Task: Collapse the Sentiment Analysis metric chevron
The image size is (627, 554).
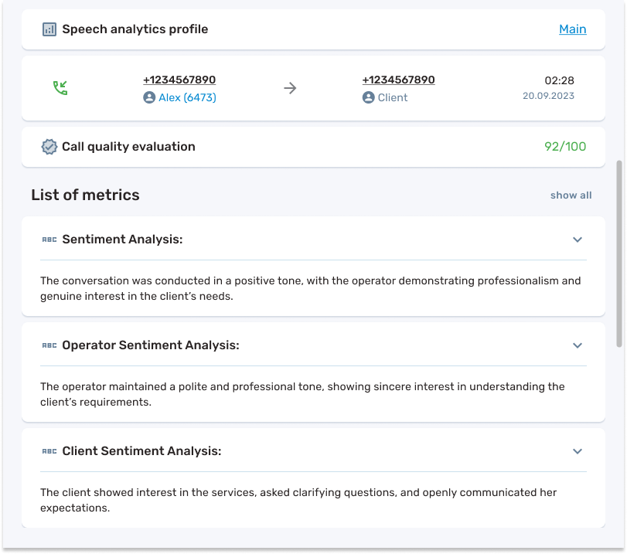Action: click(577, 240)
